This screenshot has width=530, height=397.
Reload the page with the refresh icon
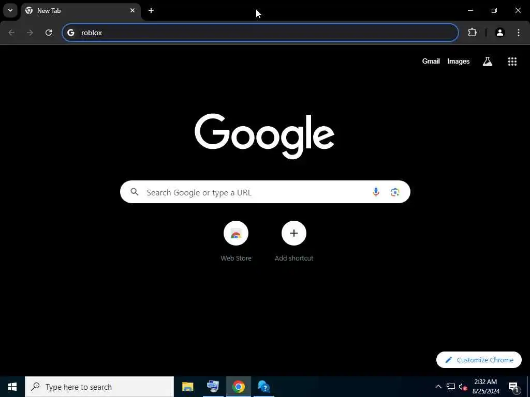49,33
